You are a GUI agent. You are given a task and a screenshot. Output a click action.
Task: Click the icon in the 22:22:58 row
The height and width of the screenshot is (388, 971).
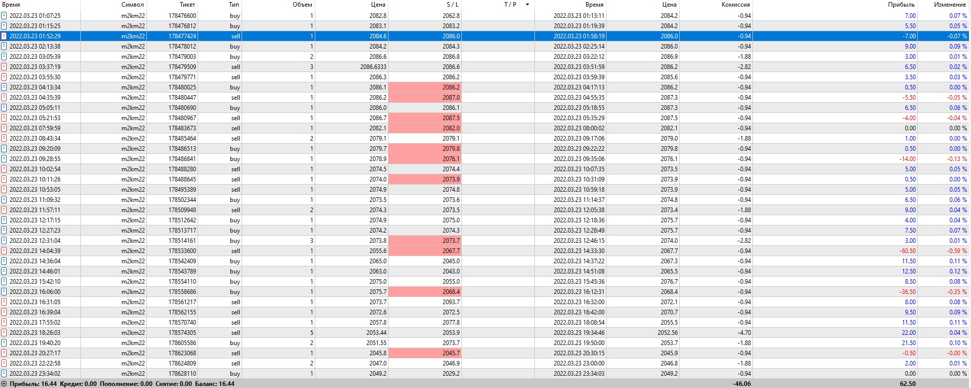pyautogui.click(x=4, y=363)
